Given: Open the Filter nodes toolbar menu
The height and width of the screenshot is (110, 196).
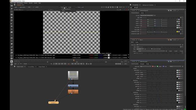Looking at the screenshot, I should point(12,20).
